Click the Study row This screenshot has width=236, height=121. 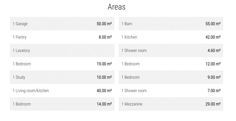point(62,77)
